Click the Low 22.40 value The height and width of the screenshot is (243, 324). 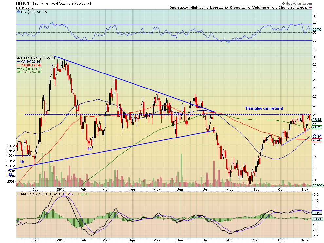(x=219, y=8)
